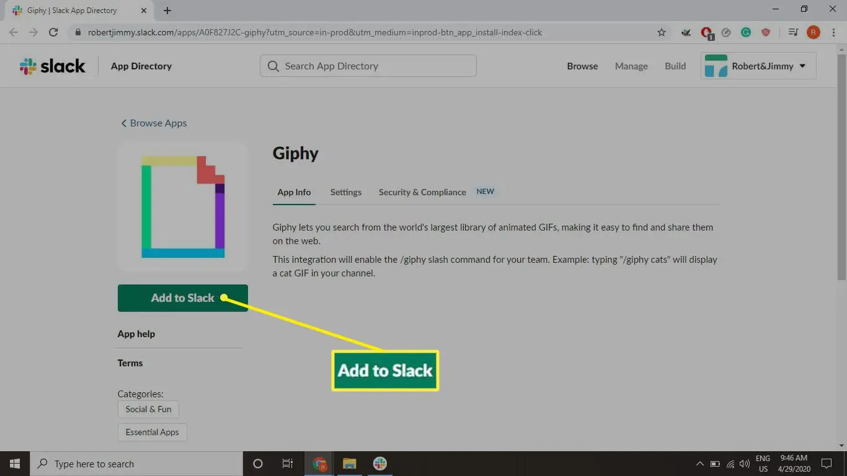
Task: Open the Terms link
Action: (130, 363)
